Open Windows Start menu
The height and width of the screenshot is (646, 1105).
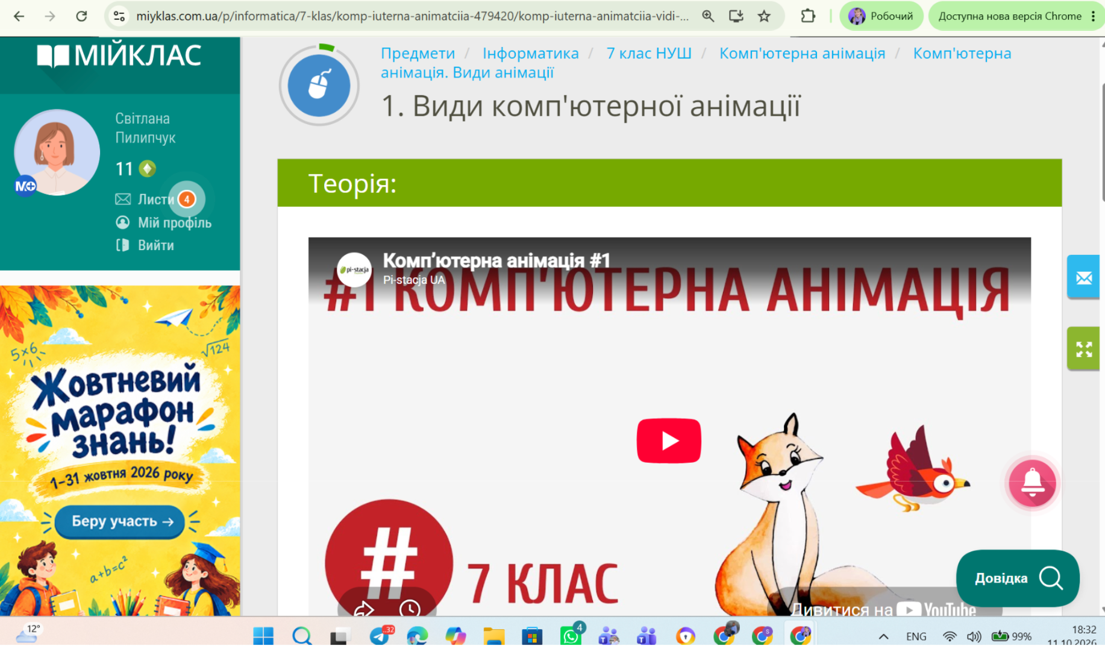point(263,635)
